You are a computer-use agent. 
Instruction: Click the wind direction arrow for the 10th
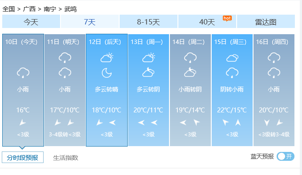23,123
